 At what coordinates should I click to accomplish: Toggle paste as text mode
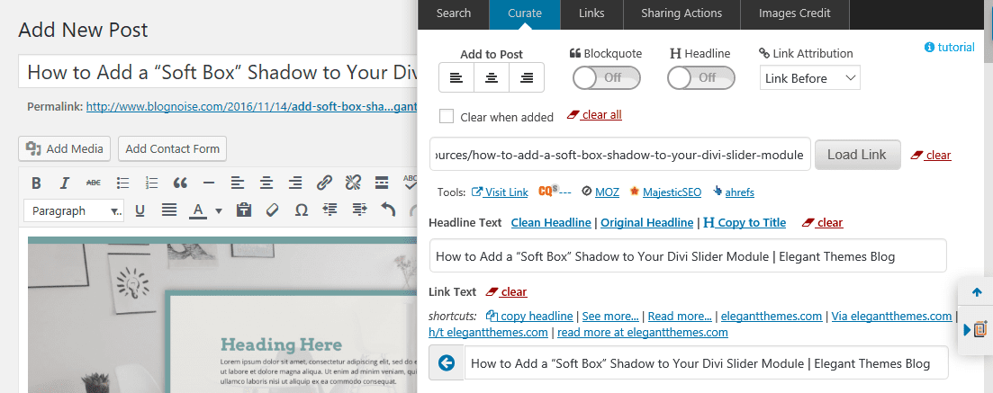pos(244,210)
